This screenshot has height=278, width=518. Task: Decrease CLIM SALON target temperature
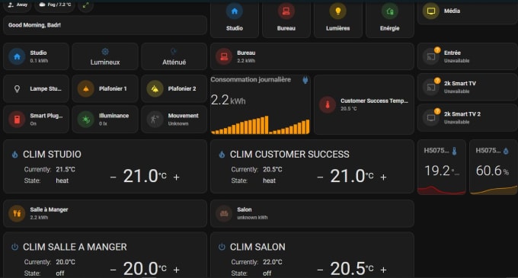320,270
